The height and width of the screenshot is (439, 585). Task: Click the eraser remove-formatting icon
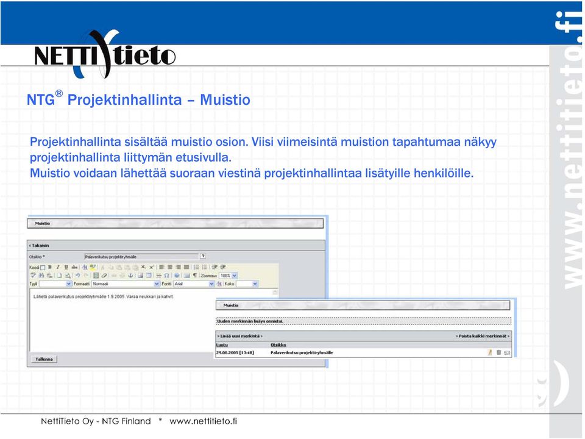[x=104, y=276]
